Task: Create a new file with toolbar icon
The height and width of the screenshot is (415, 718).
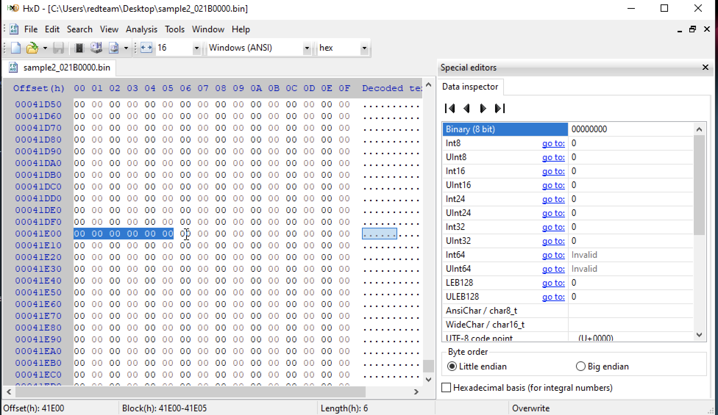Action: (x=16, y=48)
